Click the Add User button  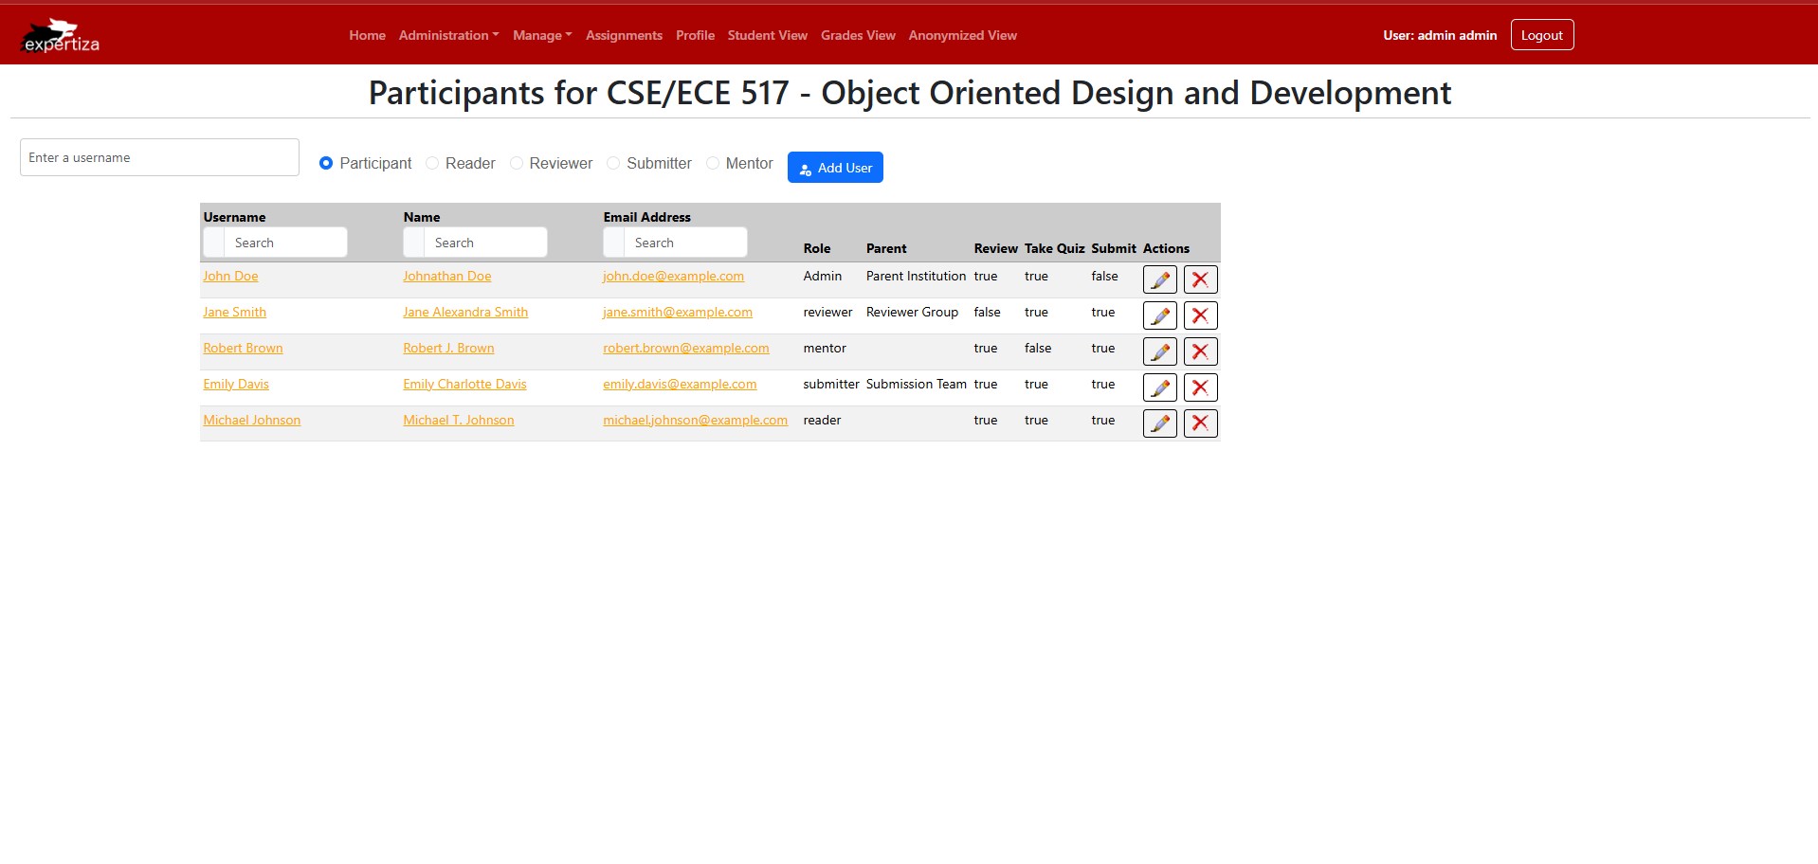(x=834, y=167)
